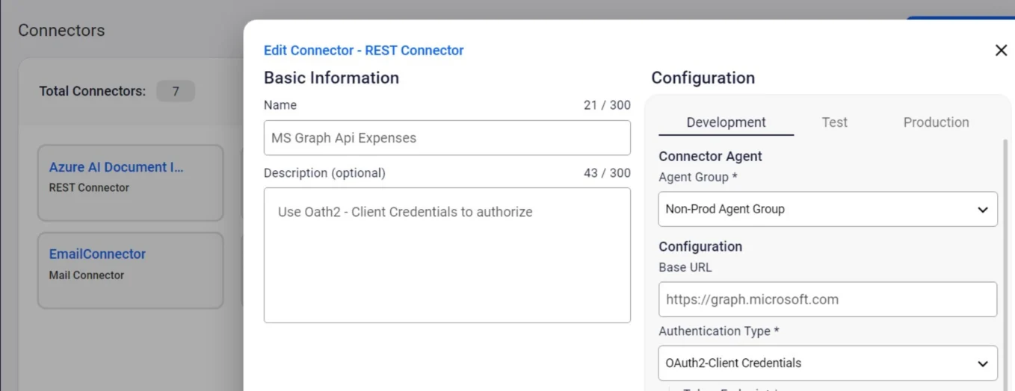The image size is (1015, 391).
Task: Click the Name character counter 21 / 300
Action: pyautogui.click(x=607, y=105)
